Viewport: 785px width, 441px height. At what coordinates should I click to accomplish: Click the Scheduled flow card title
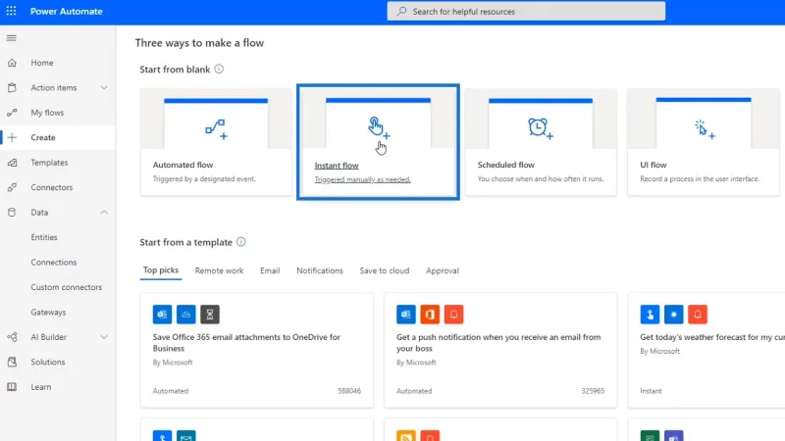click(x=505, y=165)
